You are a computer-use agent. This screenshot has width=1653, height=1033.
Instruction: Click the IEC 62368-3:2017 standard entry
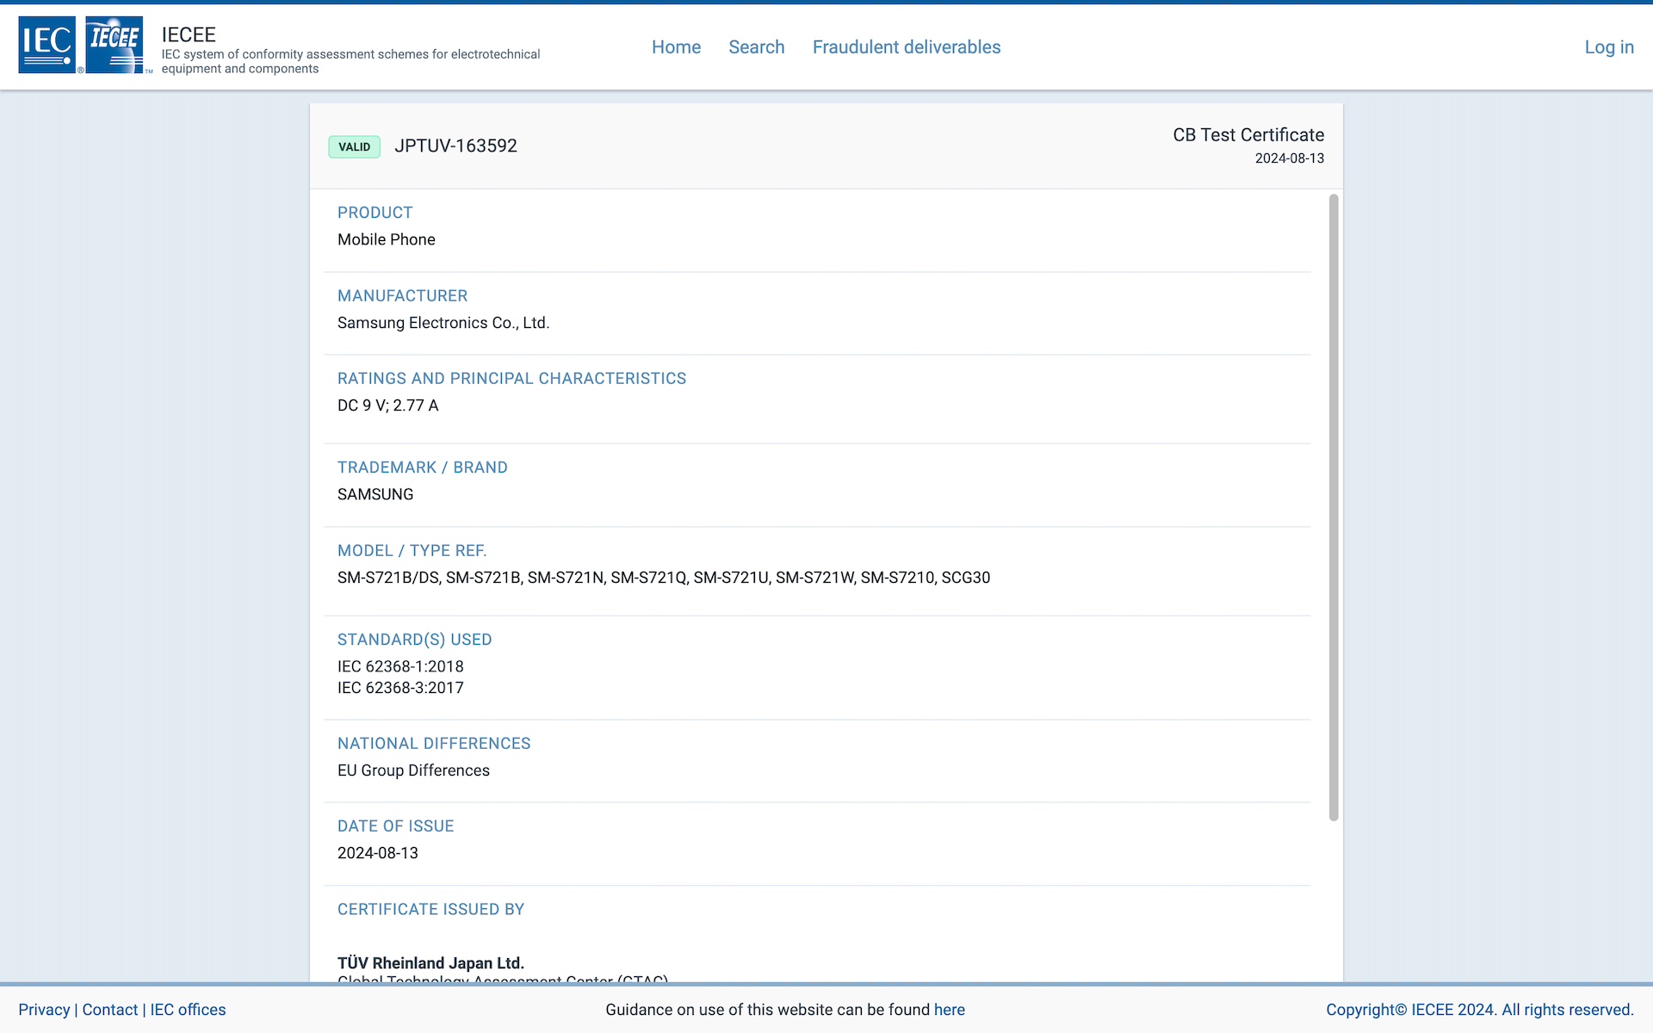click(x=400, y=688)
